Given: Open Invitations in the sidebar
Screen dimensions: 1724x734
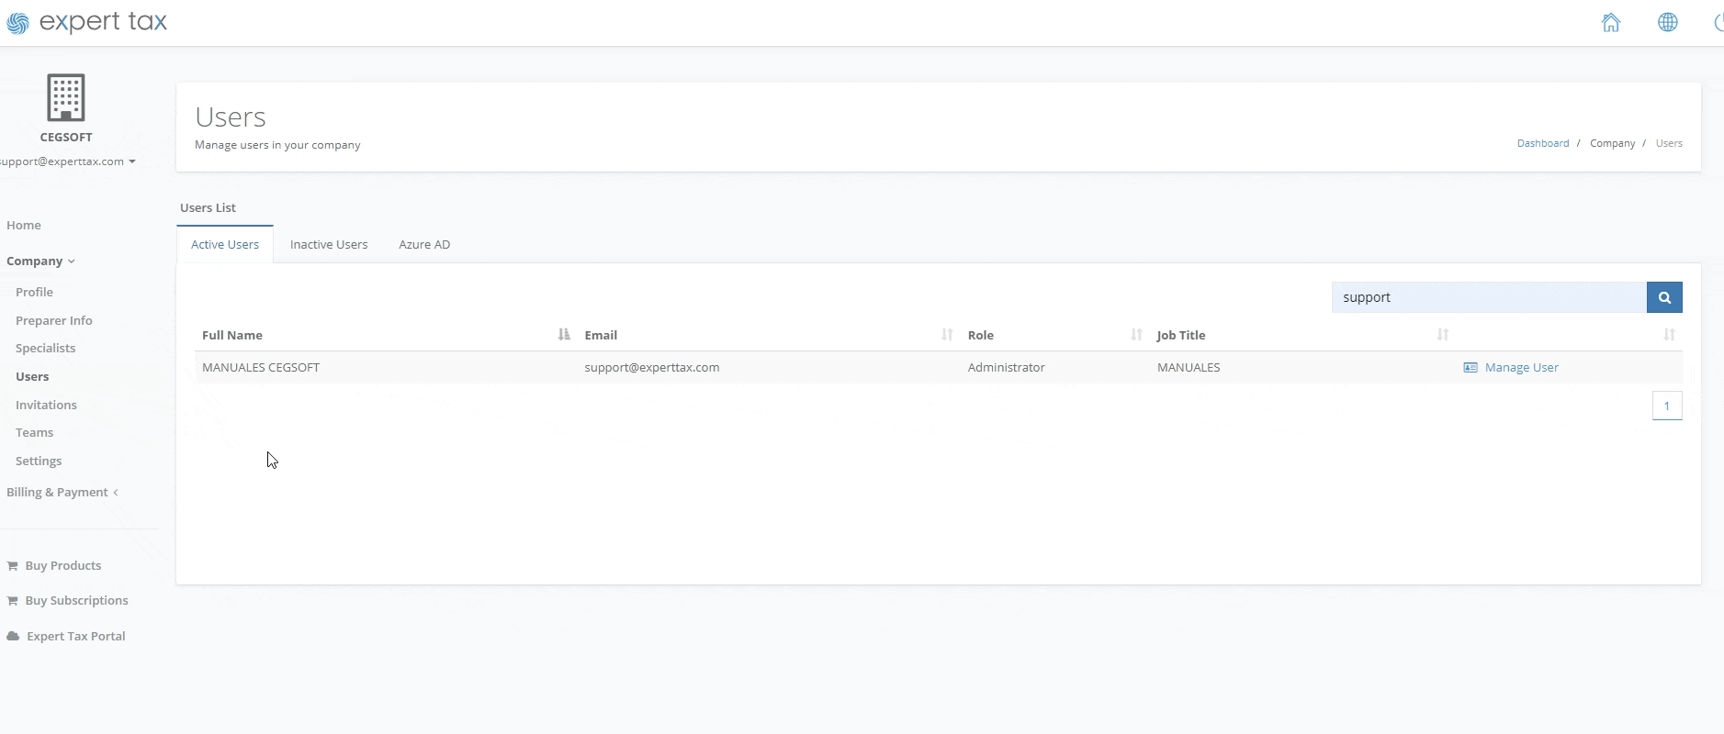Looking at the screenshot, I should [x=46, y=405].
